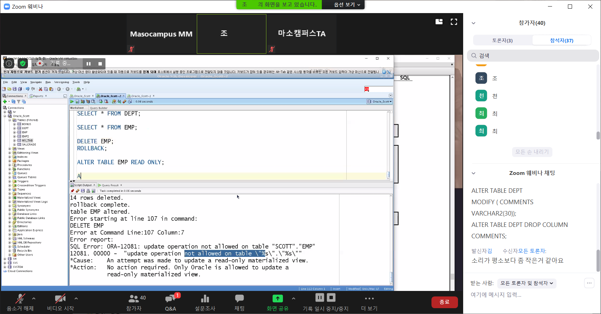Click the red End meeting button

(x=444, y=302)
